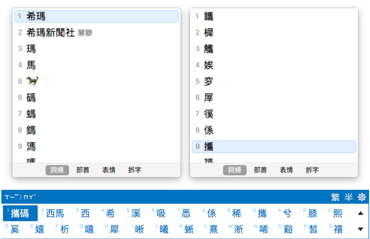Choose candidate E 嬉 in bottom bar

38,229
